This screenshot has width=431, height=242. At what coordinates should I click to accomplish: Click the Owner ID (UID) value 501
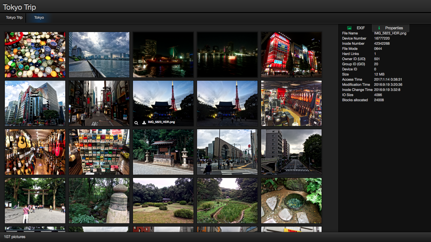tap(377, 59)
